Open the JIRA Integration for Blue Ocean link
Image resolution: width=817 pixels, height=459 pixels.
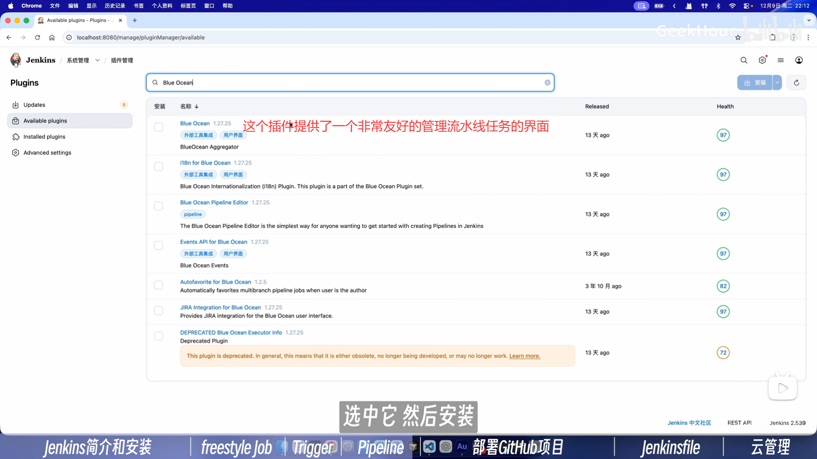(x=220, y=307)
